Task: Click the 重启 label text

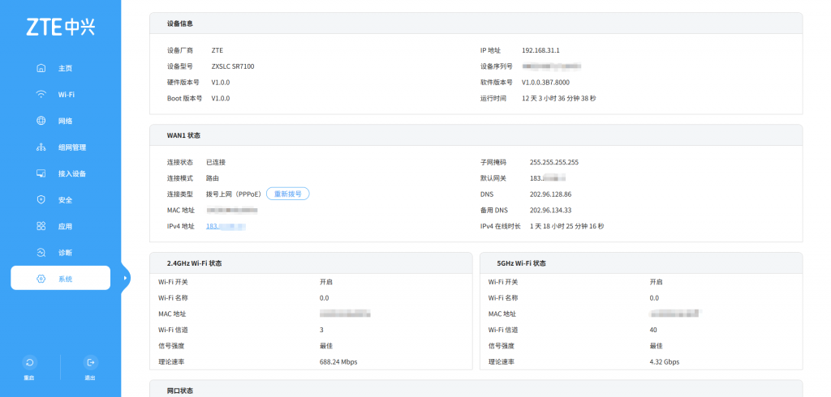Action: point(29,378)
